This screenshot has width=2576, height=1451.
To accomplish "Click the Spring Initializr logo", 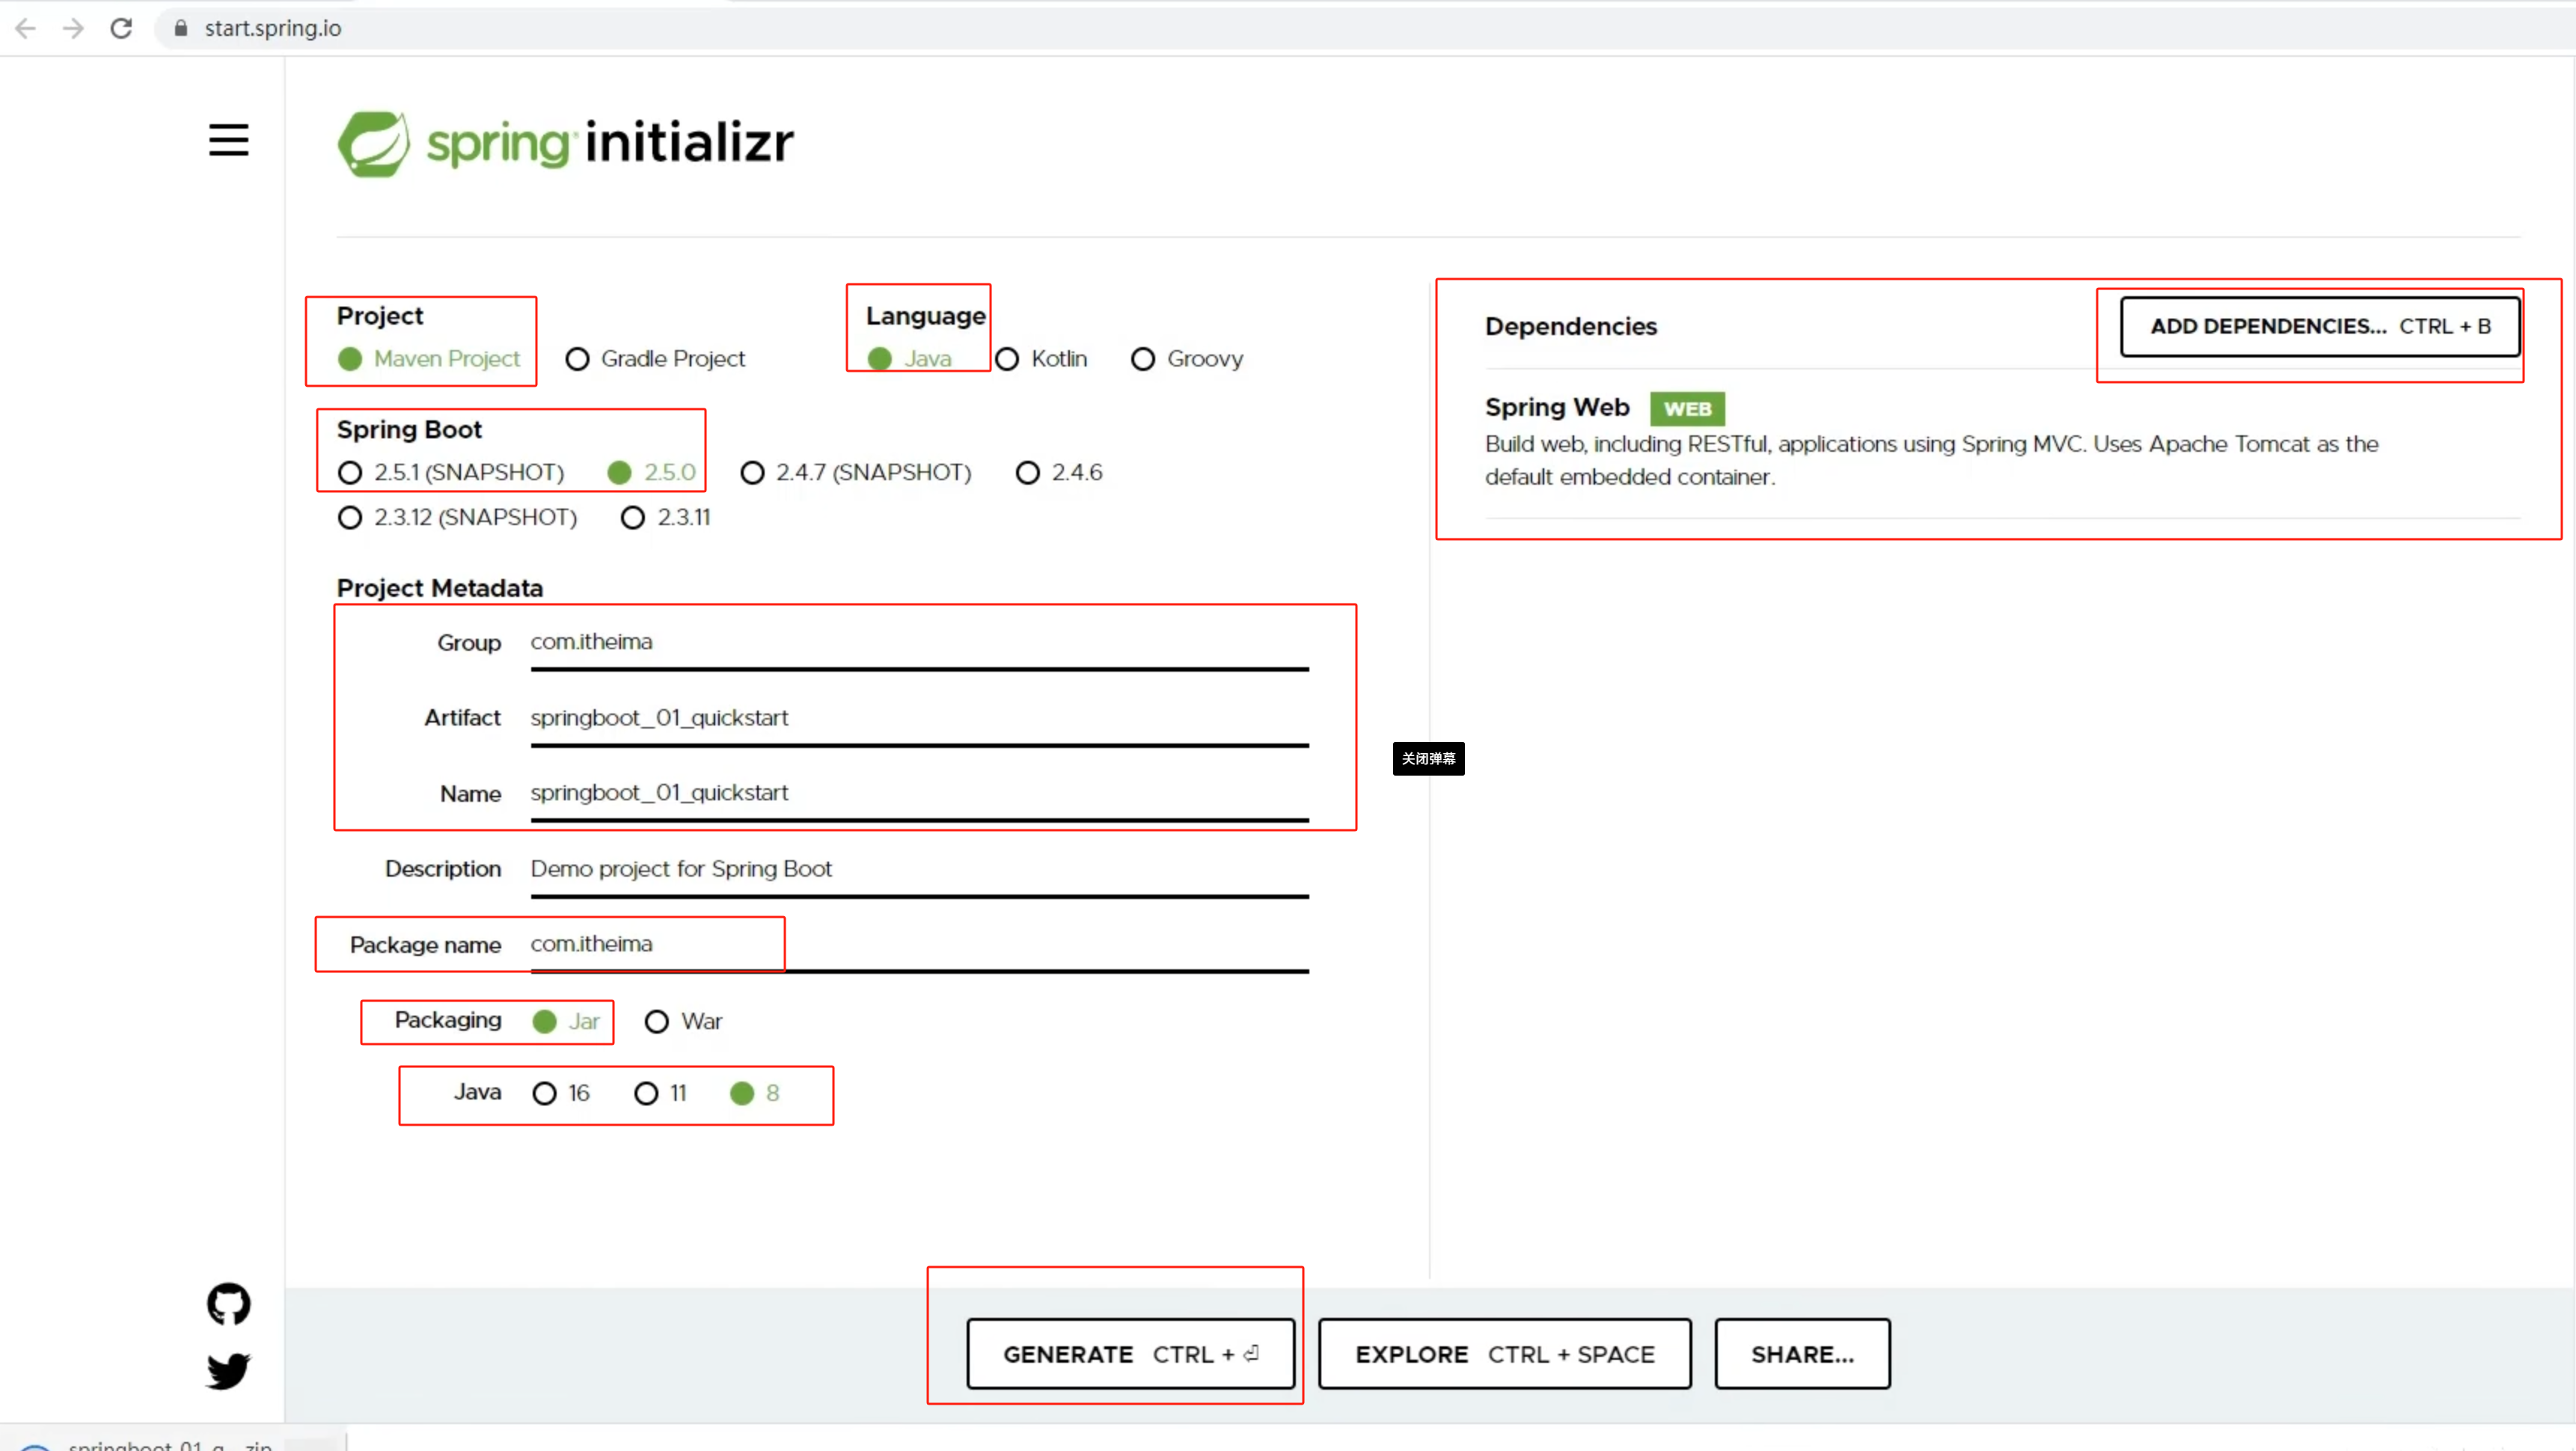I will point(566,143).
